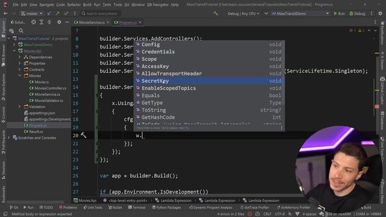Open the Problems tool window
This screenshot has width=386, height=217.
[x=68, y=207]
